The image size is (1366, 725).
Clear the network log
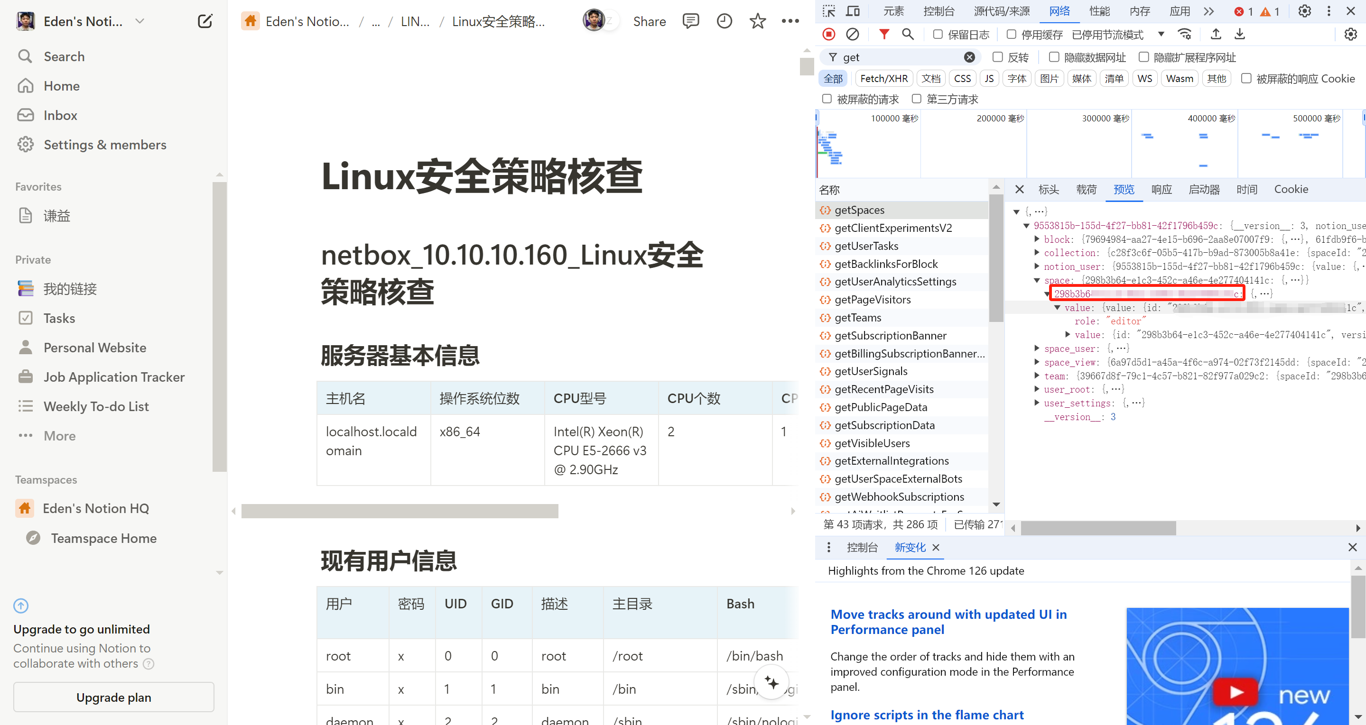coord(852,35)
